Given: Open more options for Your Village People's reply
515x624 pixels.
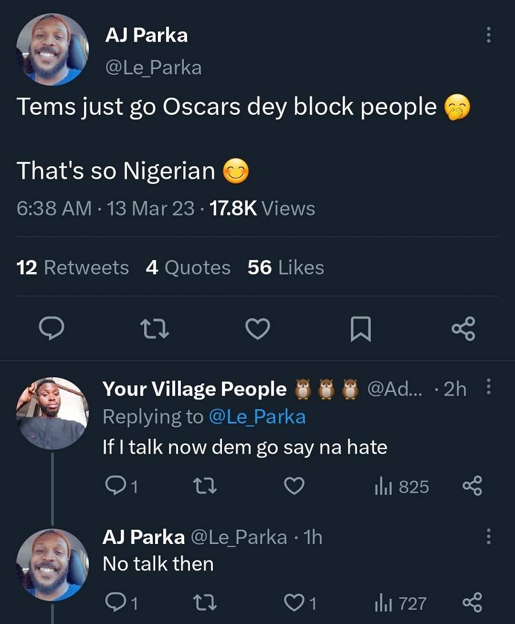Looking at the screenshot, I should [x=488, y=386].
